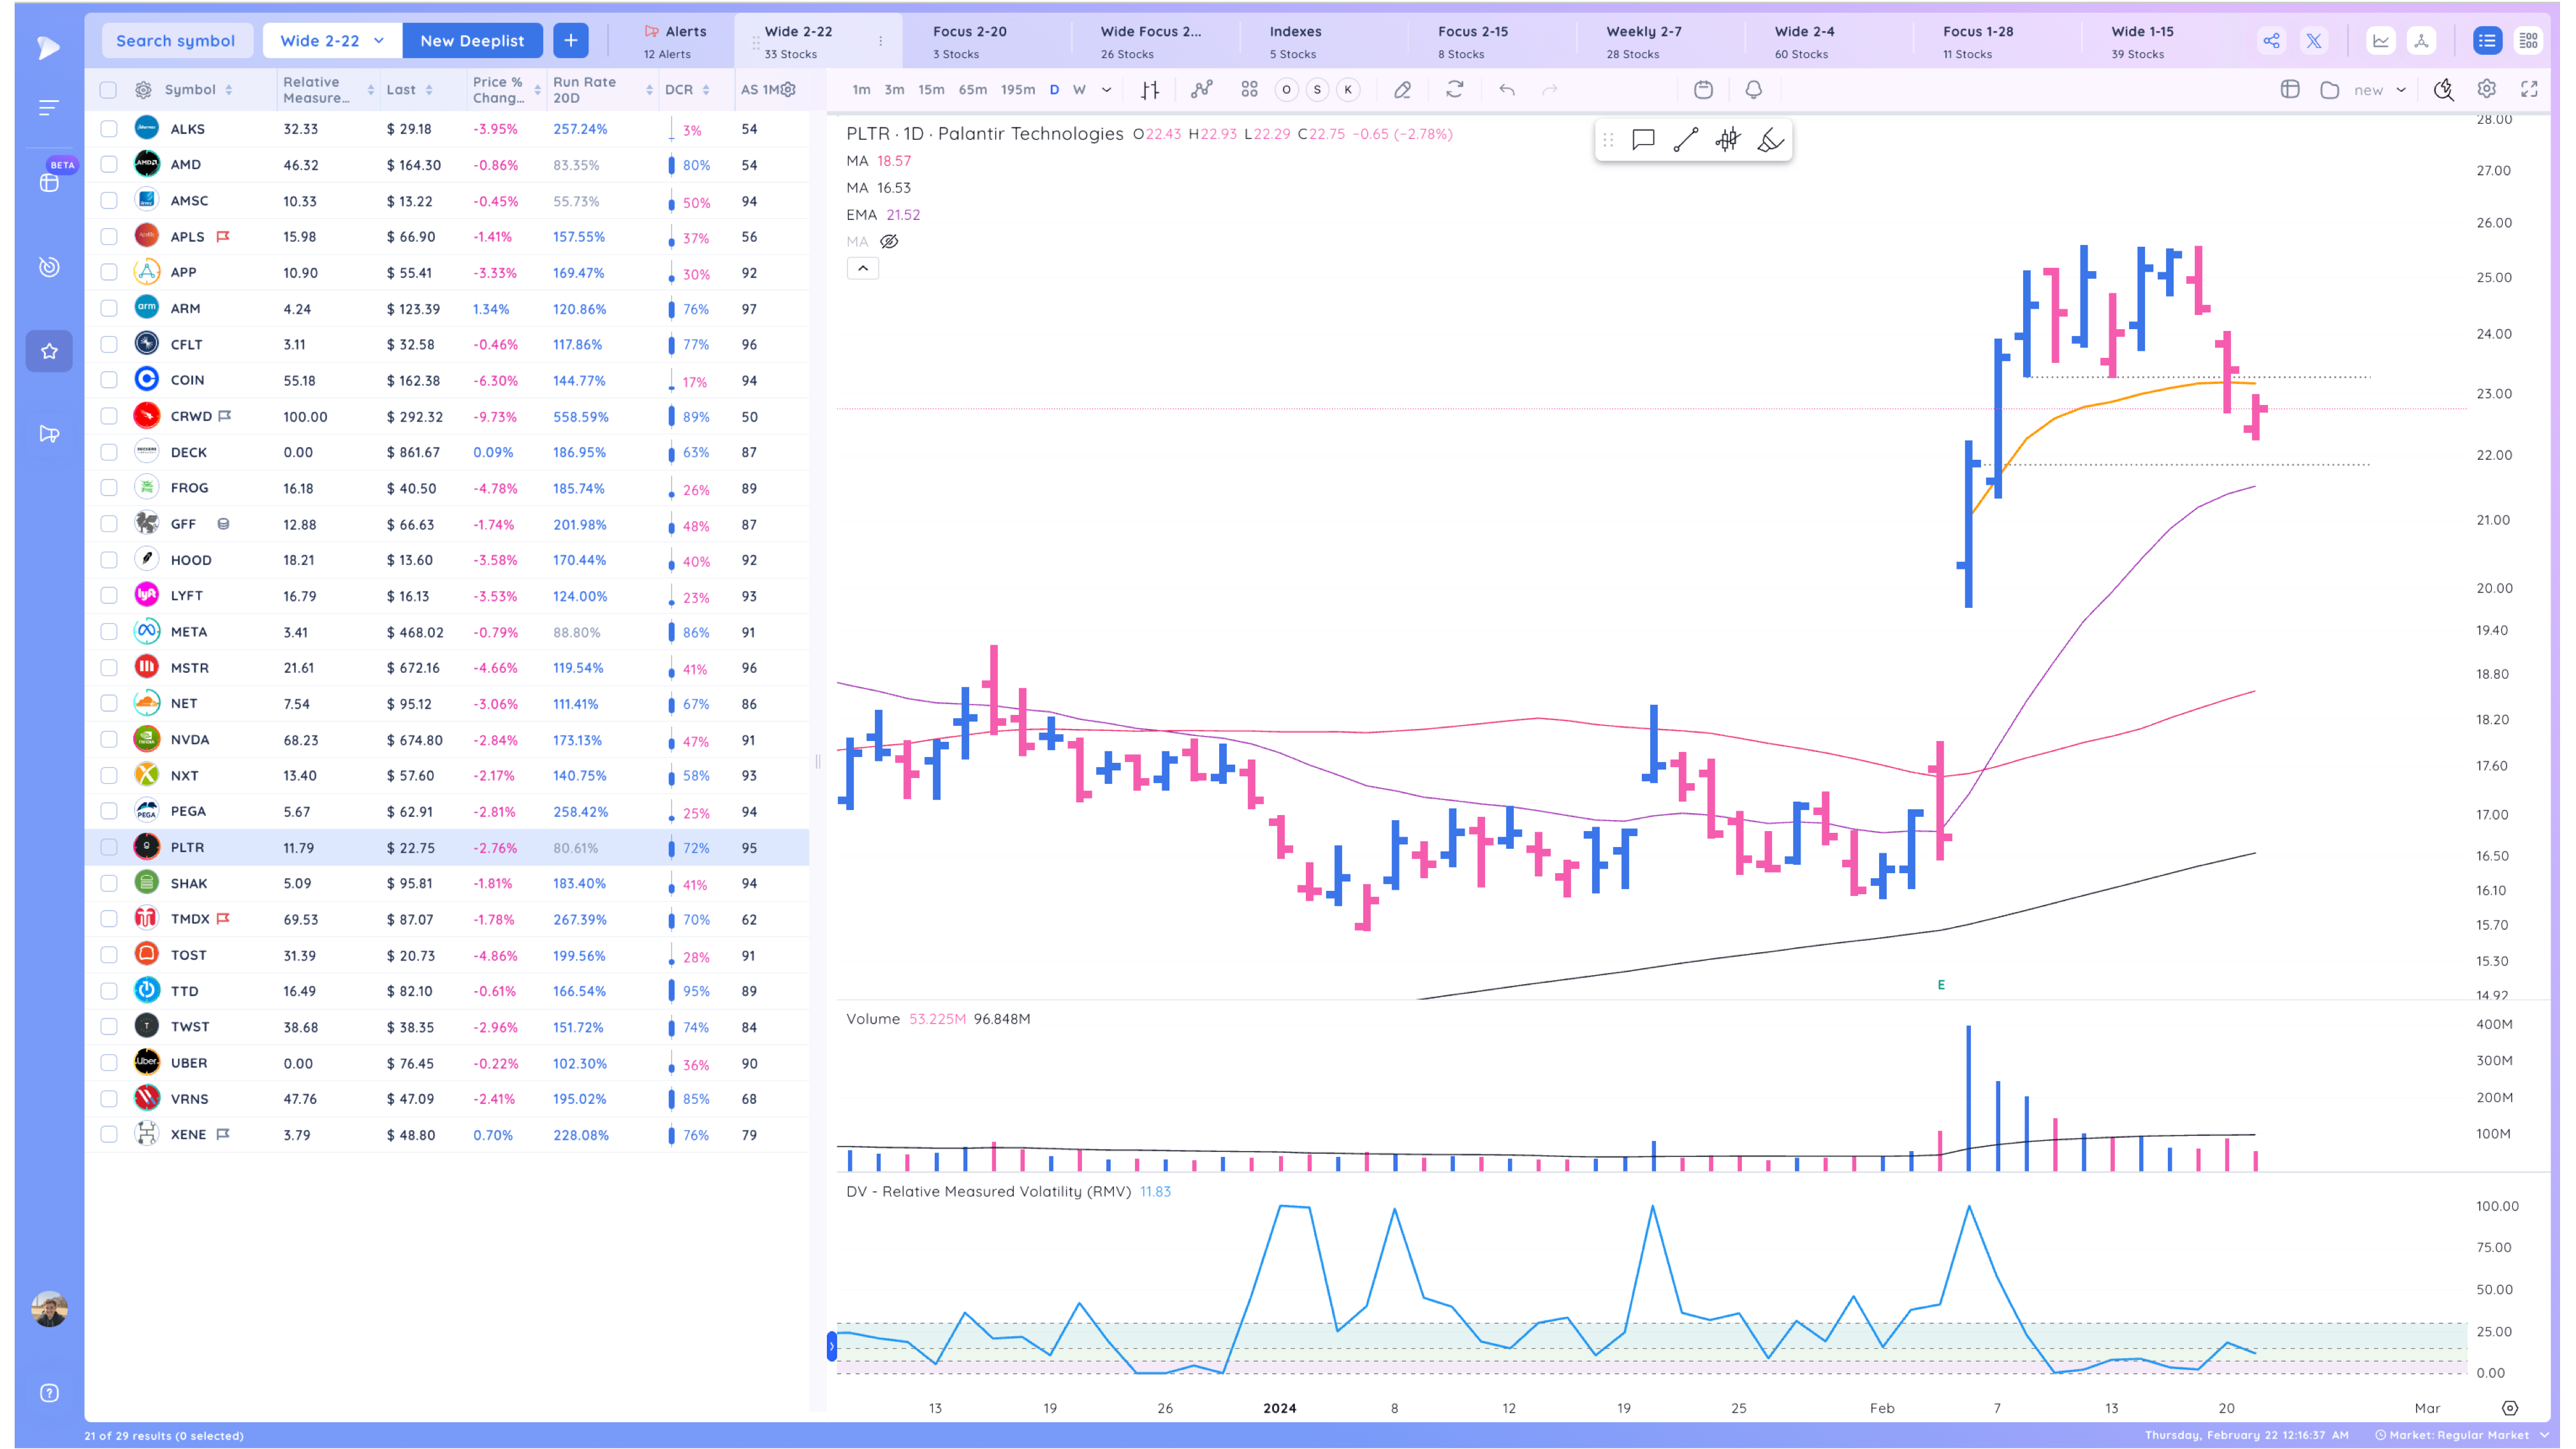Toggle fullscreen chart icon
The image size is (2576, 1449).
coord(2529,89)
